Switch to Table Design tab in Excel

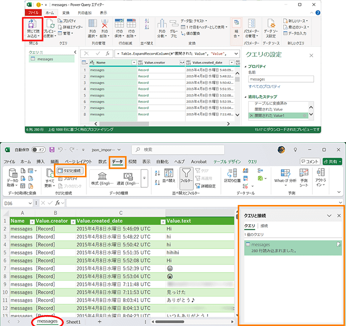pos(227,162)
